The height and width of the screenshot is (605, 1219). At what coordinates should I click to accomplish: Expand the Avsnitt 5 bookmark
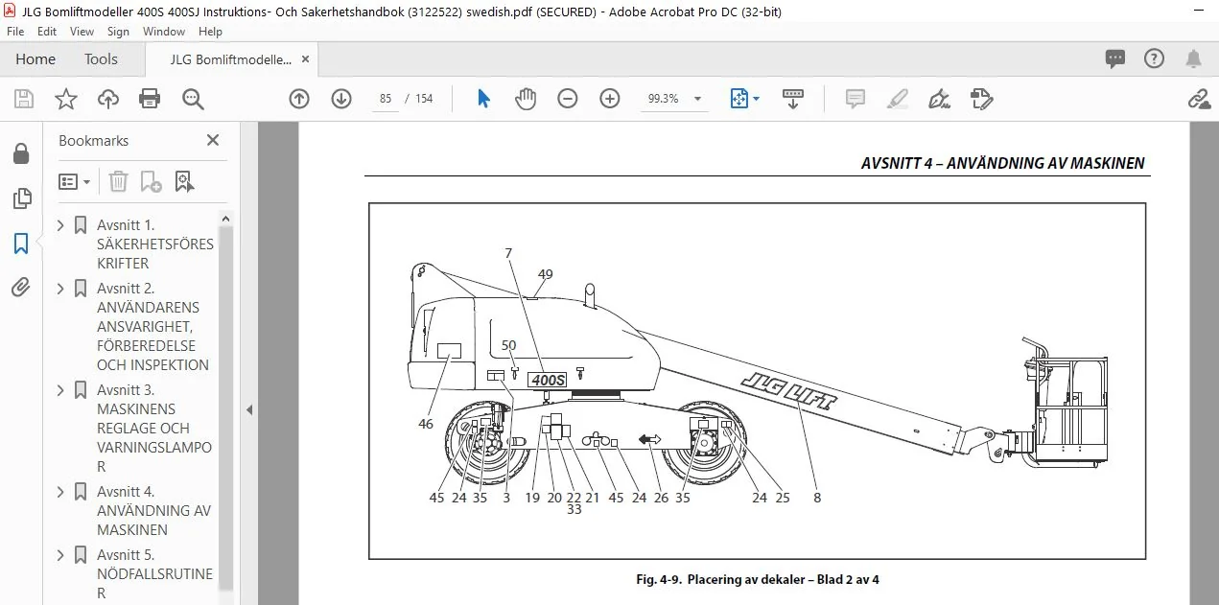click(61, 555)
